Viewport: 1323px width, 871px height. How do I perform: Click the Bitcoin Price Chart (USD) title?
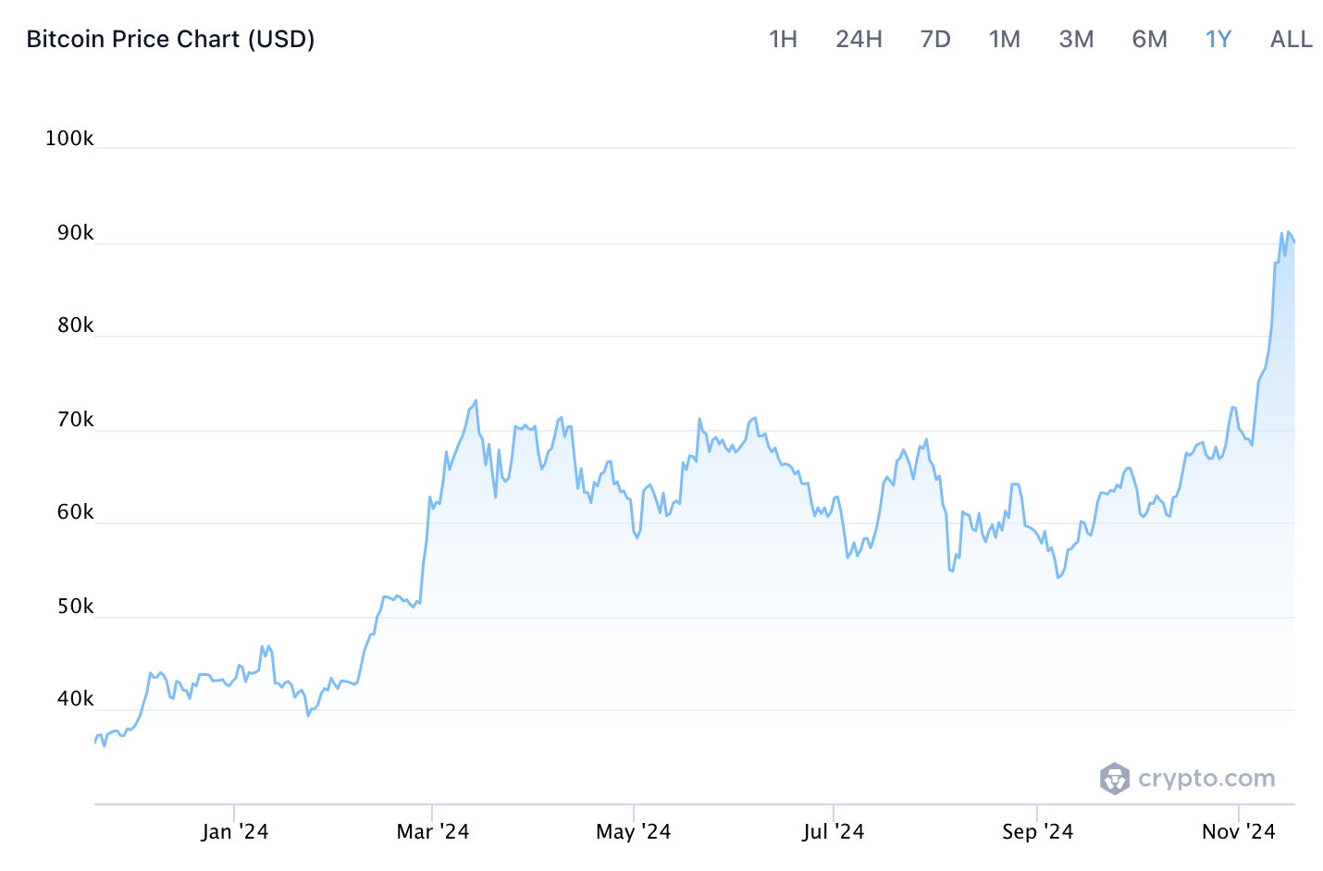click(x=170, y=39)
